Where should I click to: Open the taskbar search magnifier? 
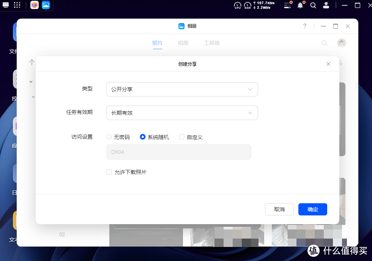(313, 5)
